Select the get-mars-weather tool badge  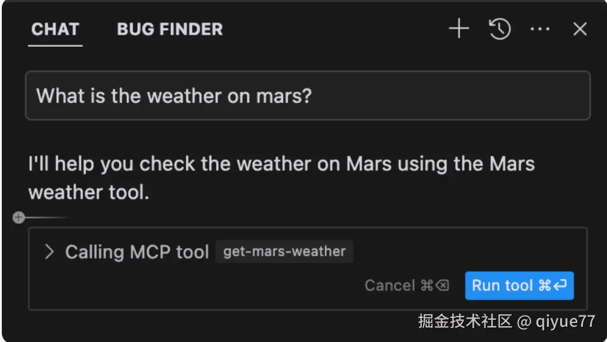[x=285, y=252]
